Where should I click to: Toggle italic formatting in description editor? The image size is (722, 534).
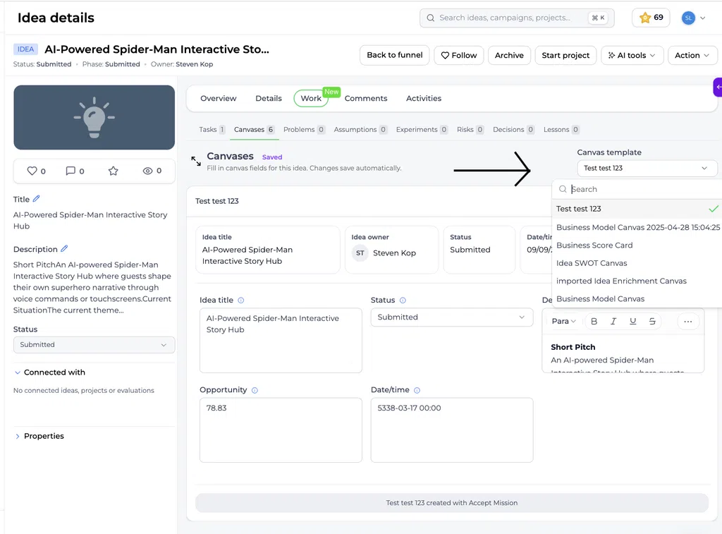pos(613,321)
